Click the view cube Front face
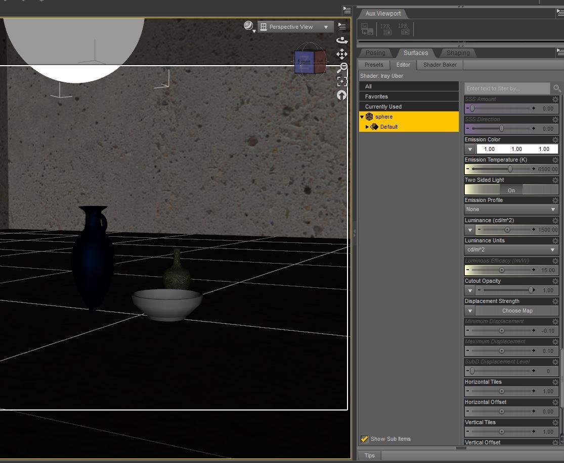The height and width of the screenshot is (463, 564). 304,62
